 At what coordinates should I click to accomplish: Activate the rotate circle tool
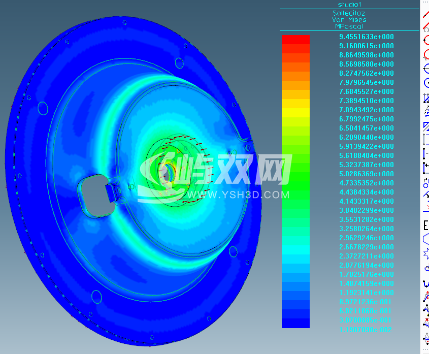(x=426, y=183)
